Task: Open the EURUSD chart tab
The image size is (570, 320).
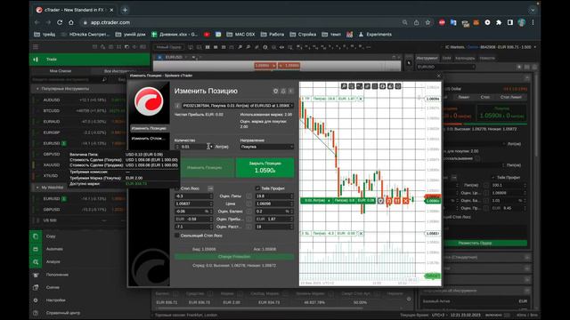Action: pos(174,57)
